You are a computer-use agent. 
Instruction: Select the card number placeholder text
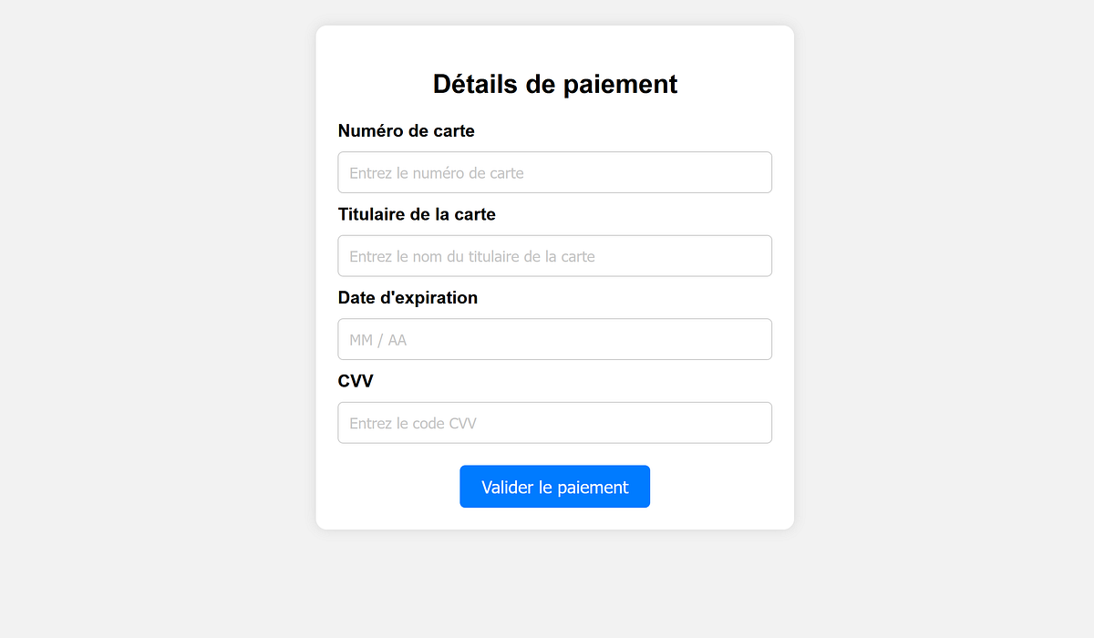pos(436,172)
